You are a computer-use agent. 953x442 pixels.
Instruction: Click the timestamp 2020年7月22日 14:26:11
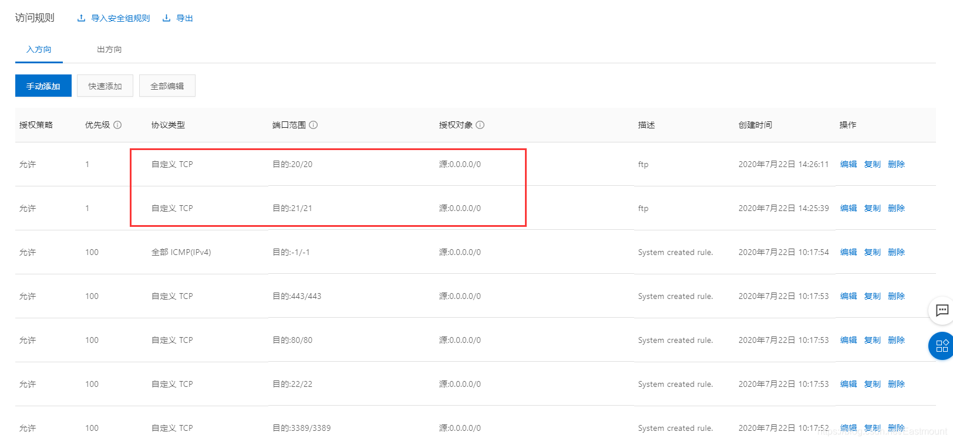(783, 164)
